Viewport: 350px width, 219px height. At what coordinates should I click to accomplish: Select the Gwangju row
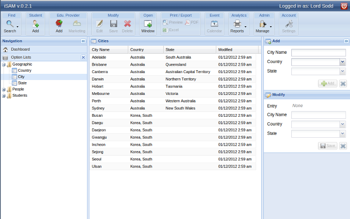tap(172, 137)
